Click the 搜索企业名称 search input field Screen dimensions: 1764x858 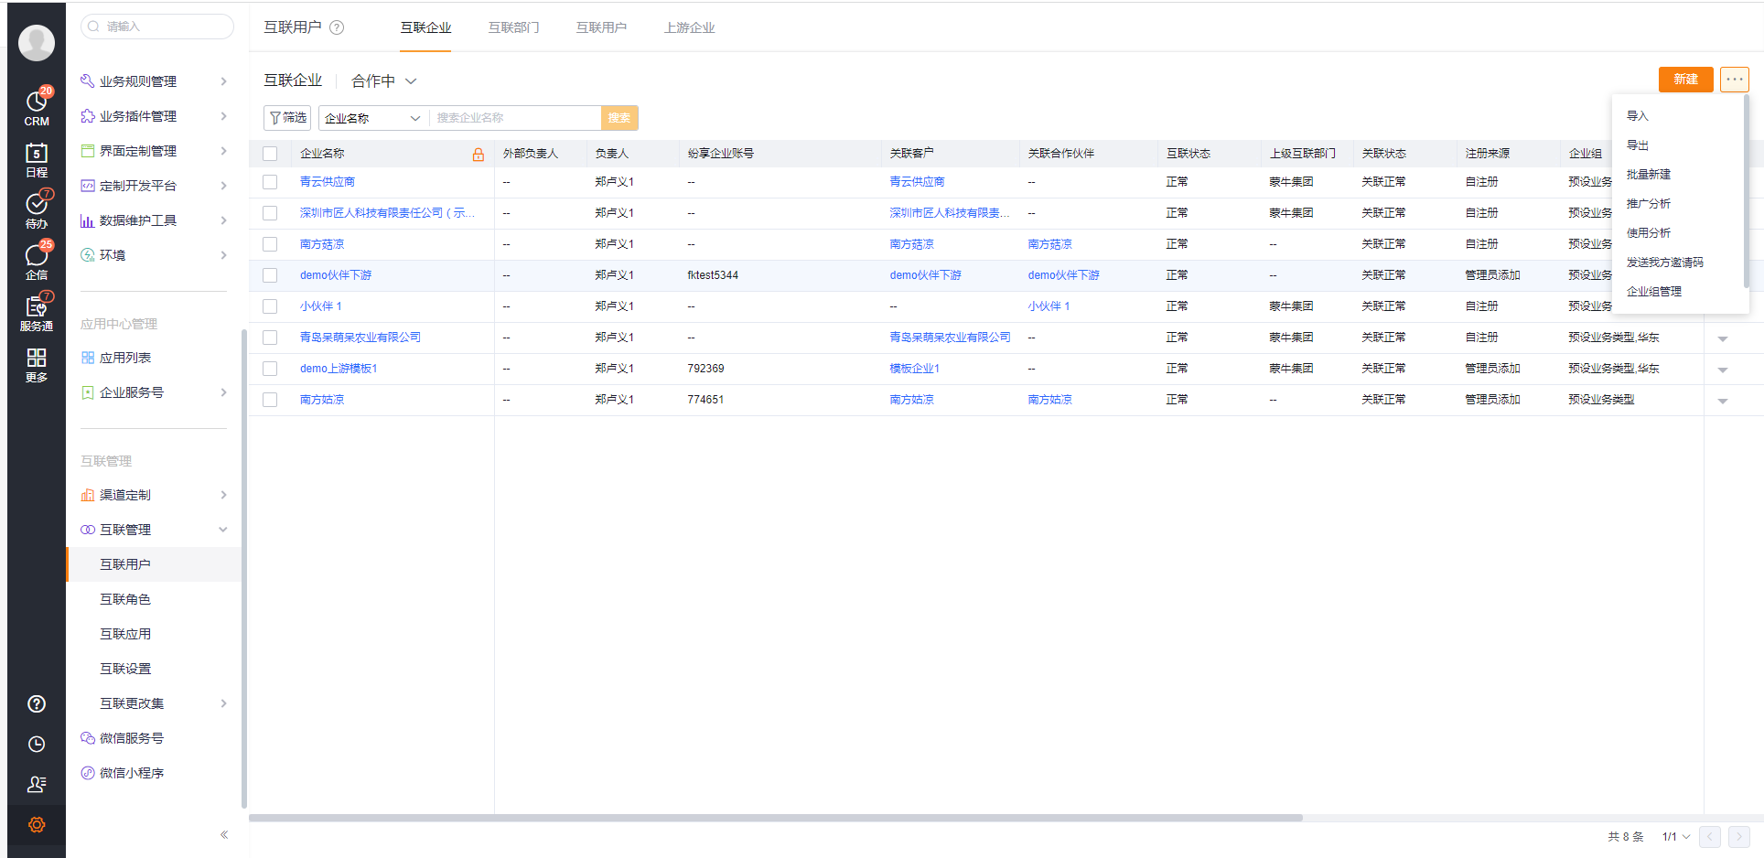514,118
